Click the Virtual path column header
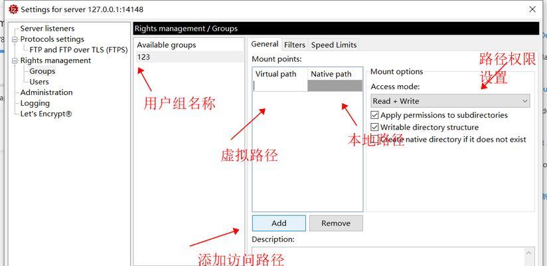 [279, 74]
